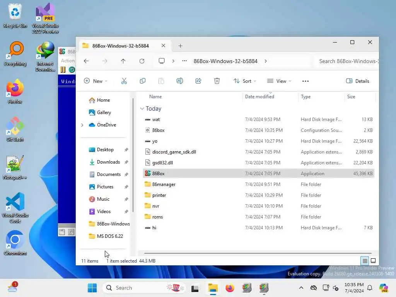Select the Notepad++ desktop shortcut

pyautogui.click(x=15, y=167)
